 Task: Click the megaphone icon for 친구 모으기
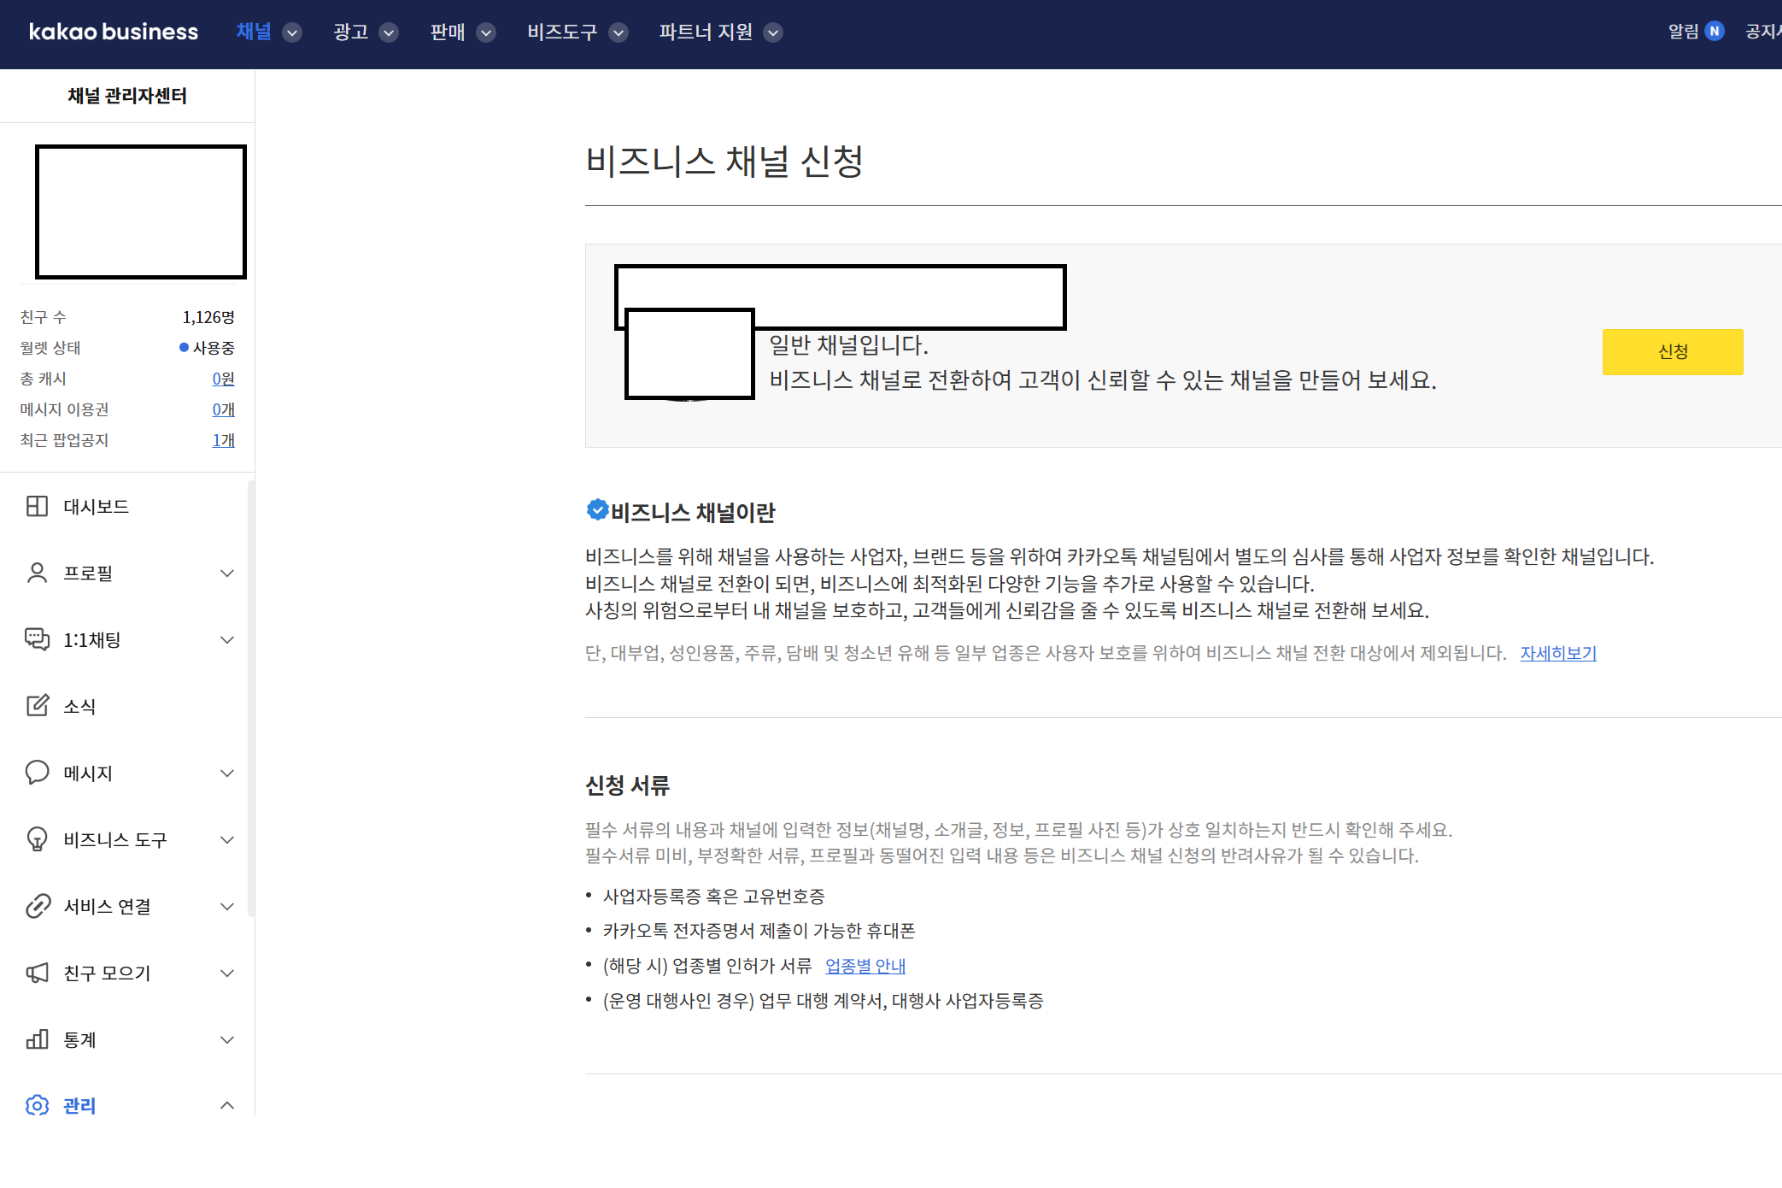tap(37, 973)
